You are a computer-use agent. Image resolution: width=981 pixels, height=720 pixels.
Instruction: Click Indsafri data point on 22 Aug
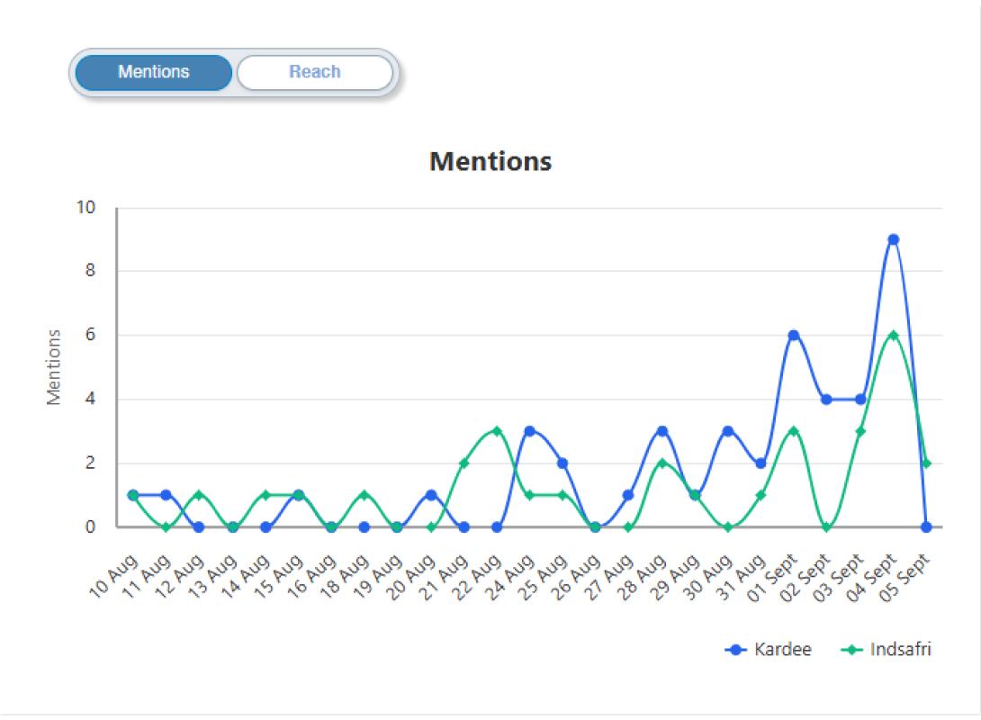click(497, 431)
